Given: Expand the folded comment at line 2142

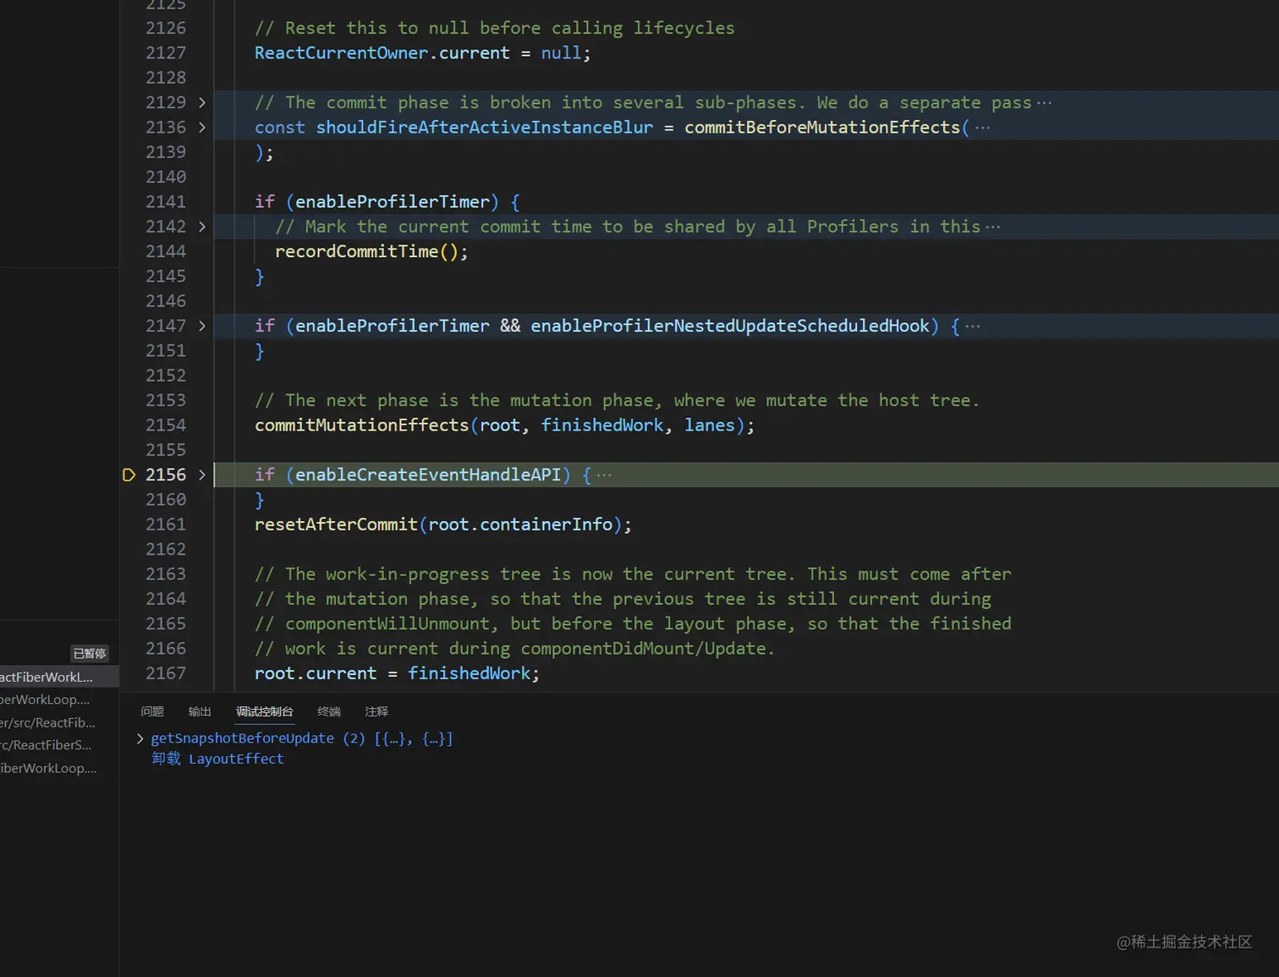Looking at the screenshot, I should 201,227.
